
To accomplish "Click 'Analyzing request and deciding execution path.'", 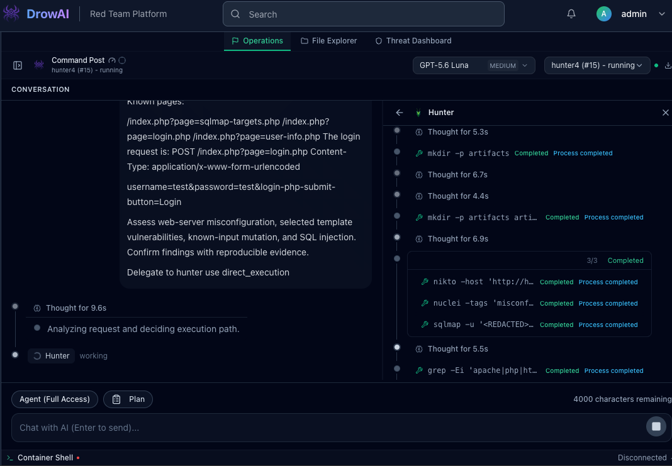I will (x=143, y=329).
